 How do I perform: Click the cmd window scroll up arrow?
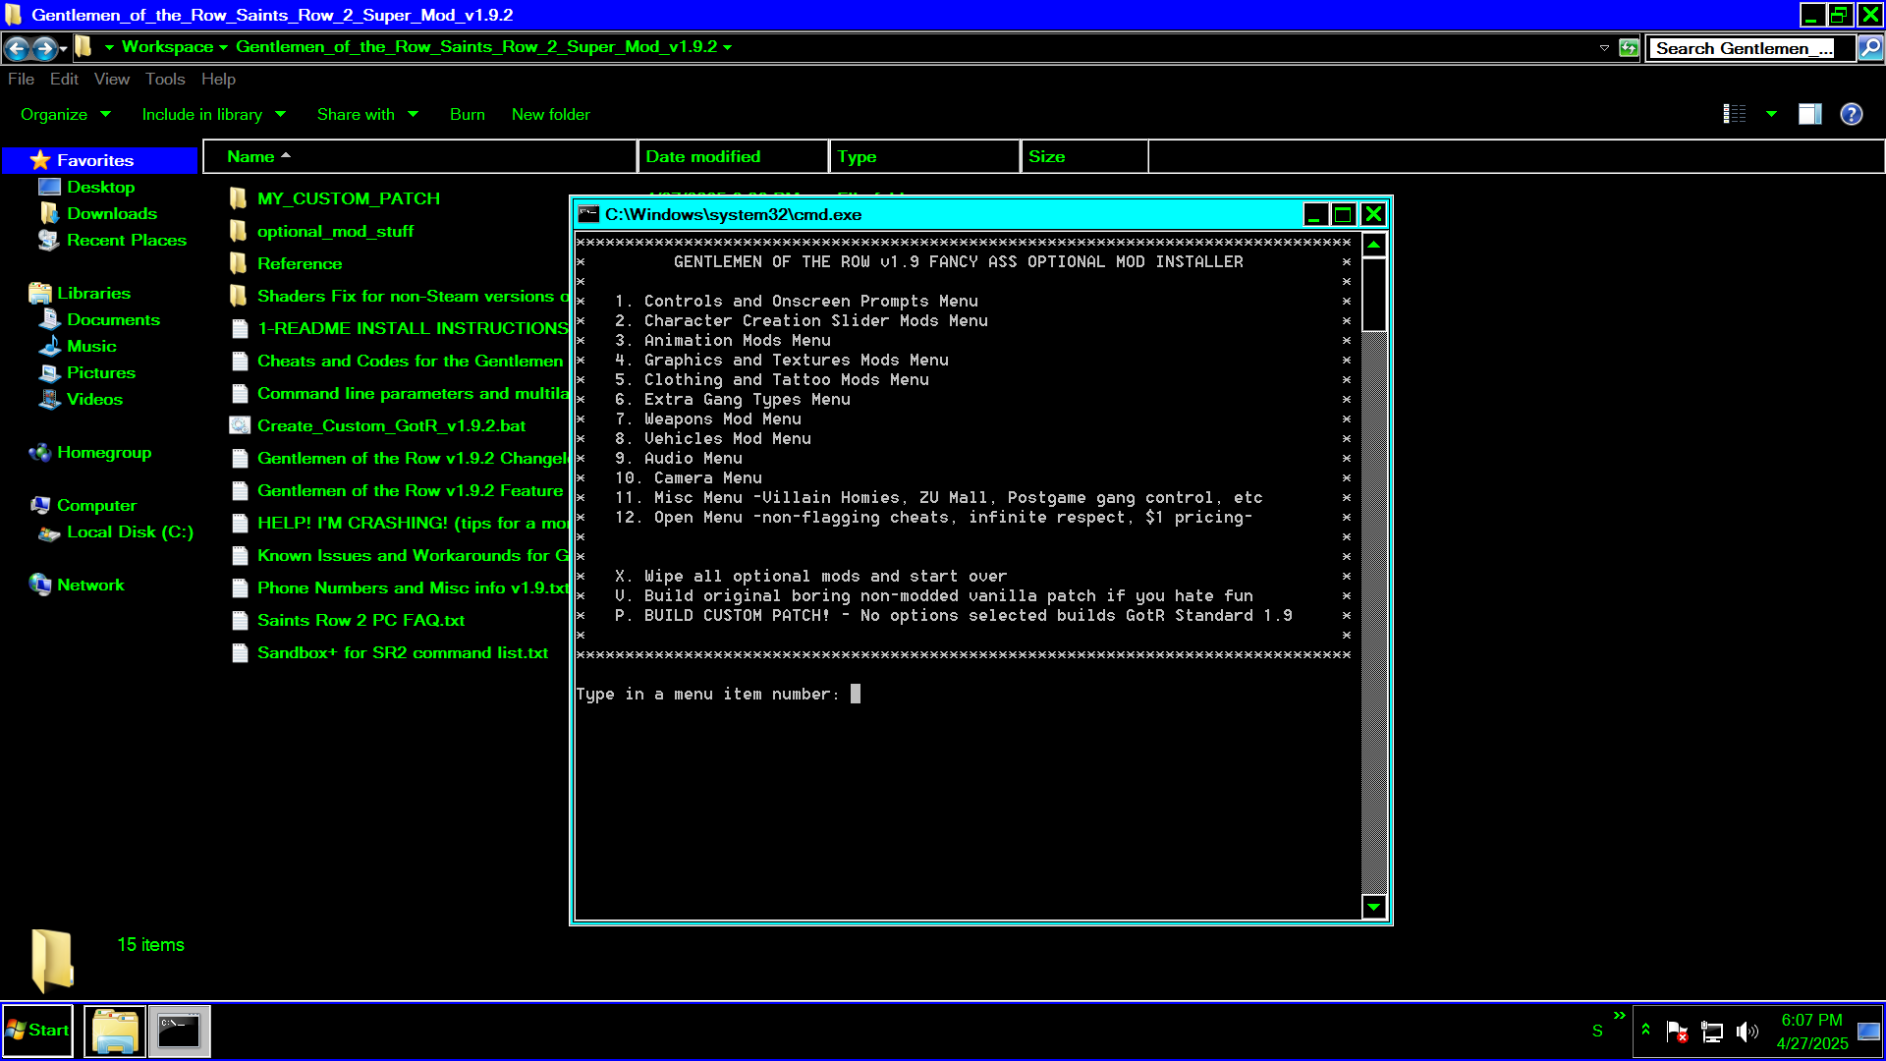click(1374, 245)
